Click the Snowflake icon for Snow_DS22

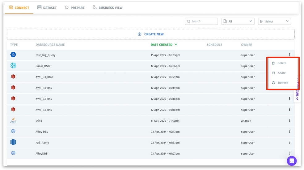(13, 66)
